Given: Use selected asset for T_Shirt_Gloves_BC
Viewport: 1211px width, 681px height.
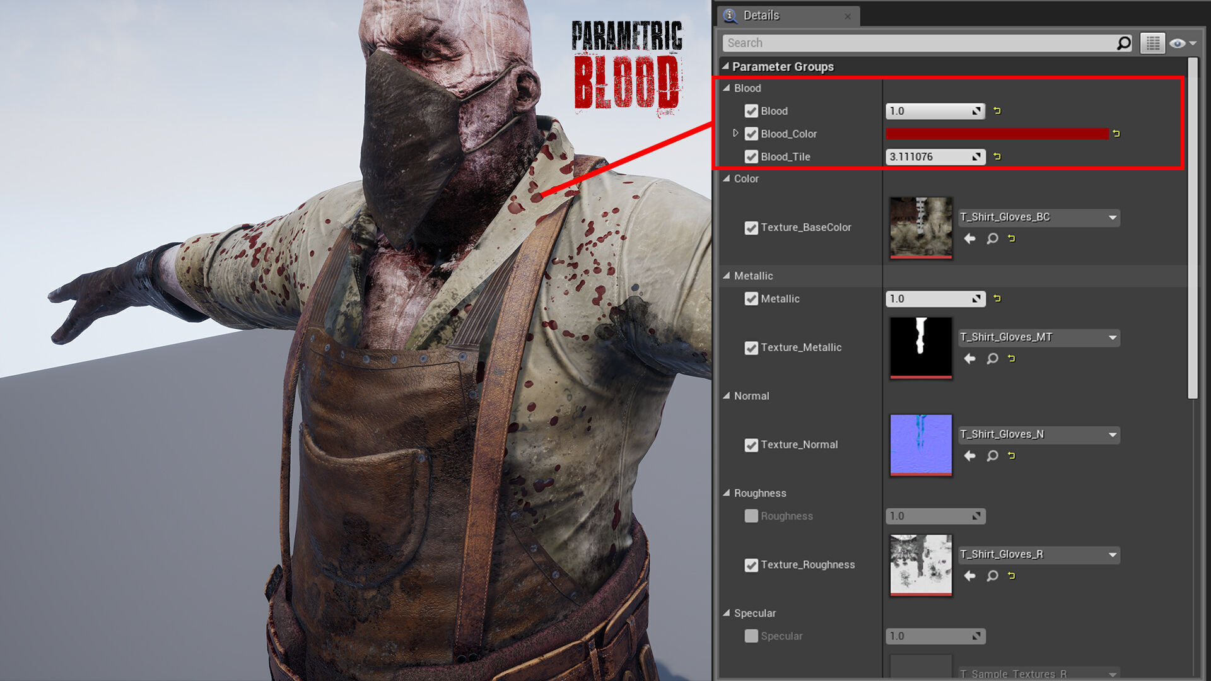Looking at the screenshot, I should 970,238.
